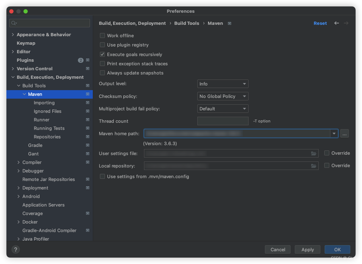This screenshot has height=264, width=362.
Task: Click the Plugins update count badge
Action: click(81, 60)
